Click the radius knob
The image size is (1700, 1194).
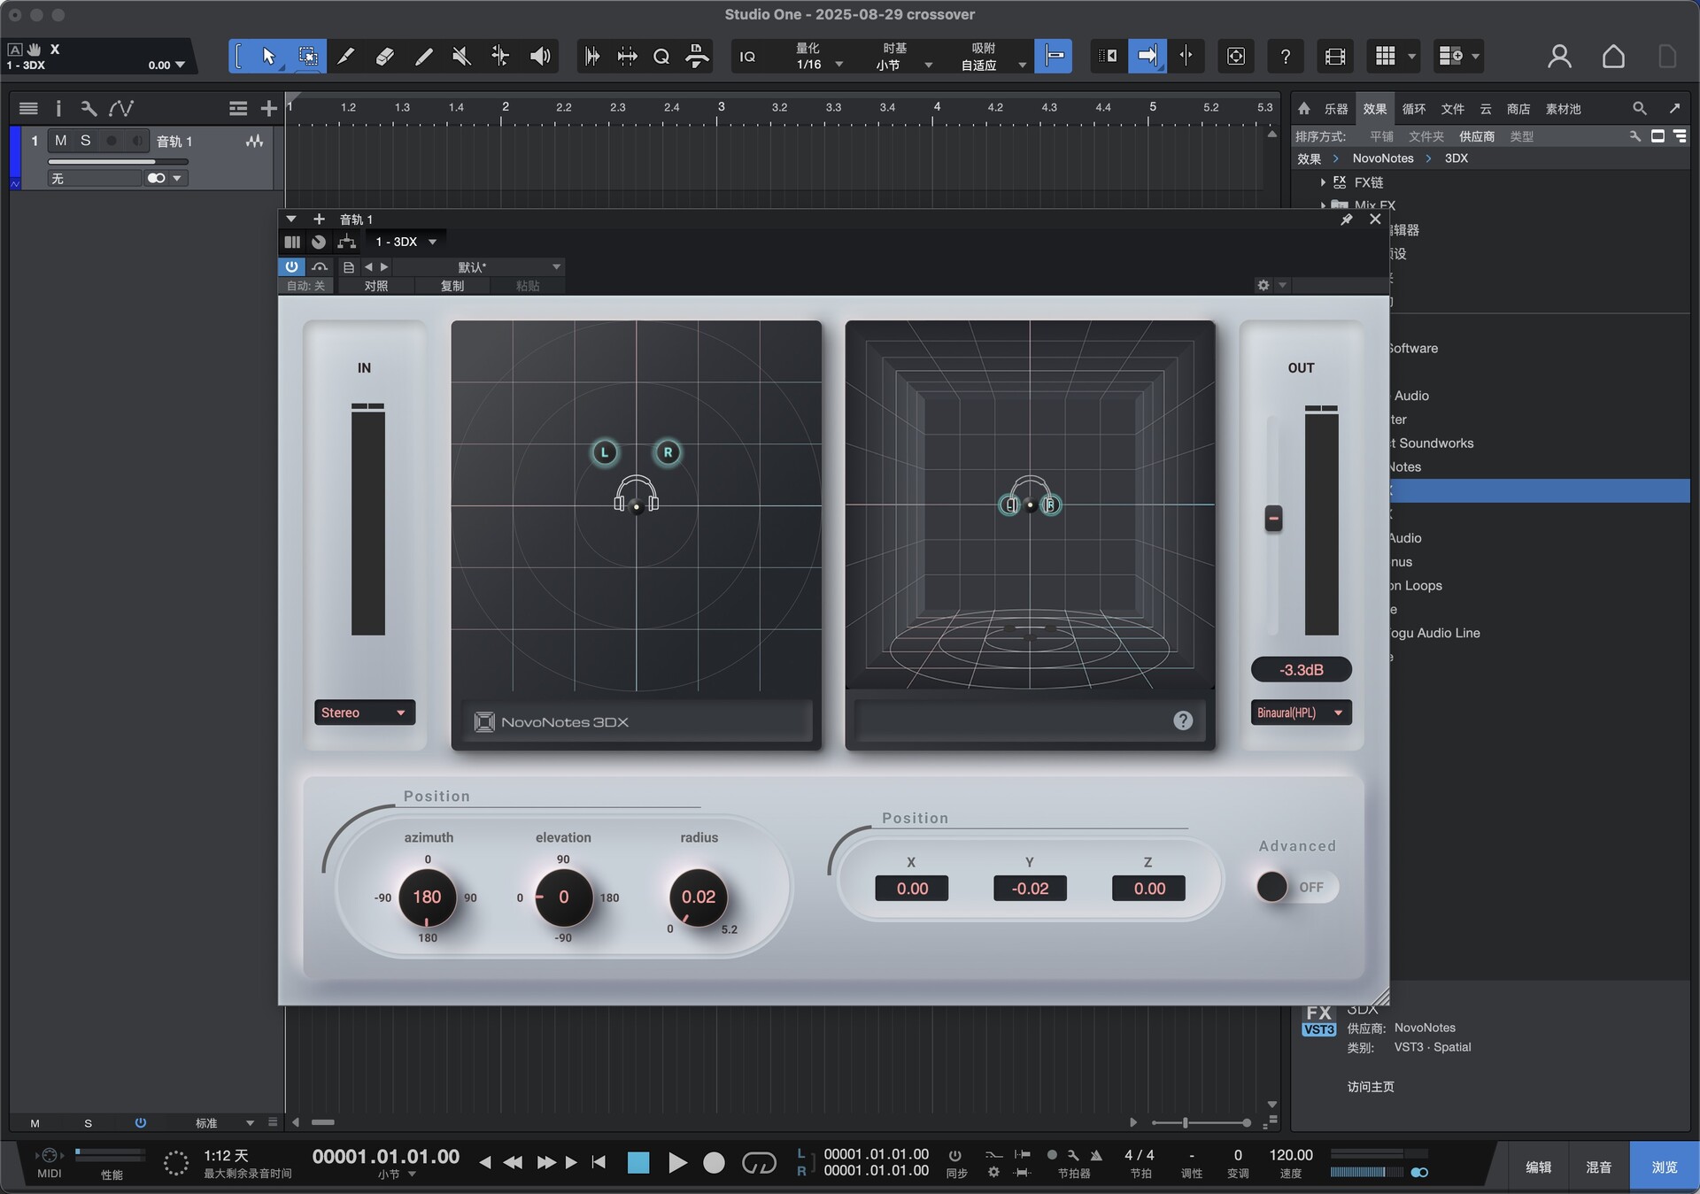[699, 897]
